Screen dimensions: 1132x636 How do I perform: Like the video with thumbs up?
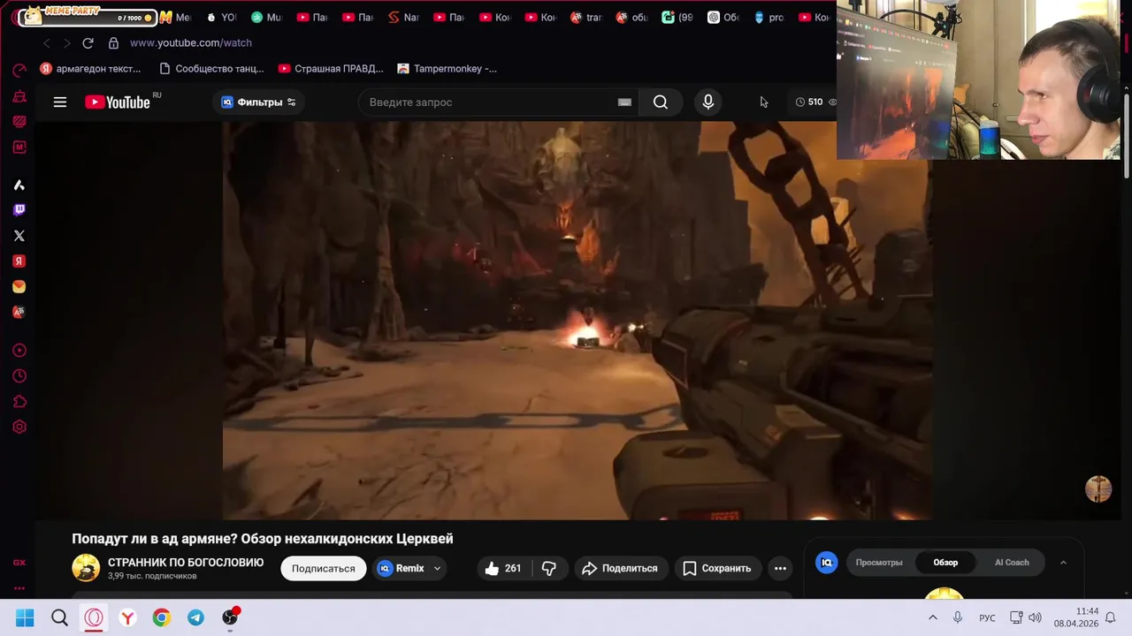[503, 569]
